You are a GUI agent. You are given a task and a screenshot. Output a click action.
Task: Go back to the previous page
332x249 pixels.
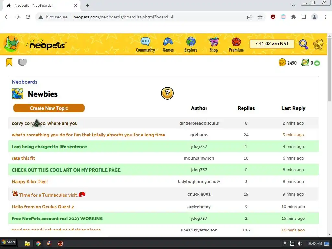pyautogui.click(x=7, y=17)
